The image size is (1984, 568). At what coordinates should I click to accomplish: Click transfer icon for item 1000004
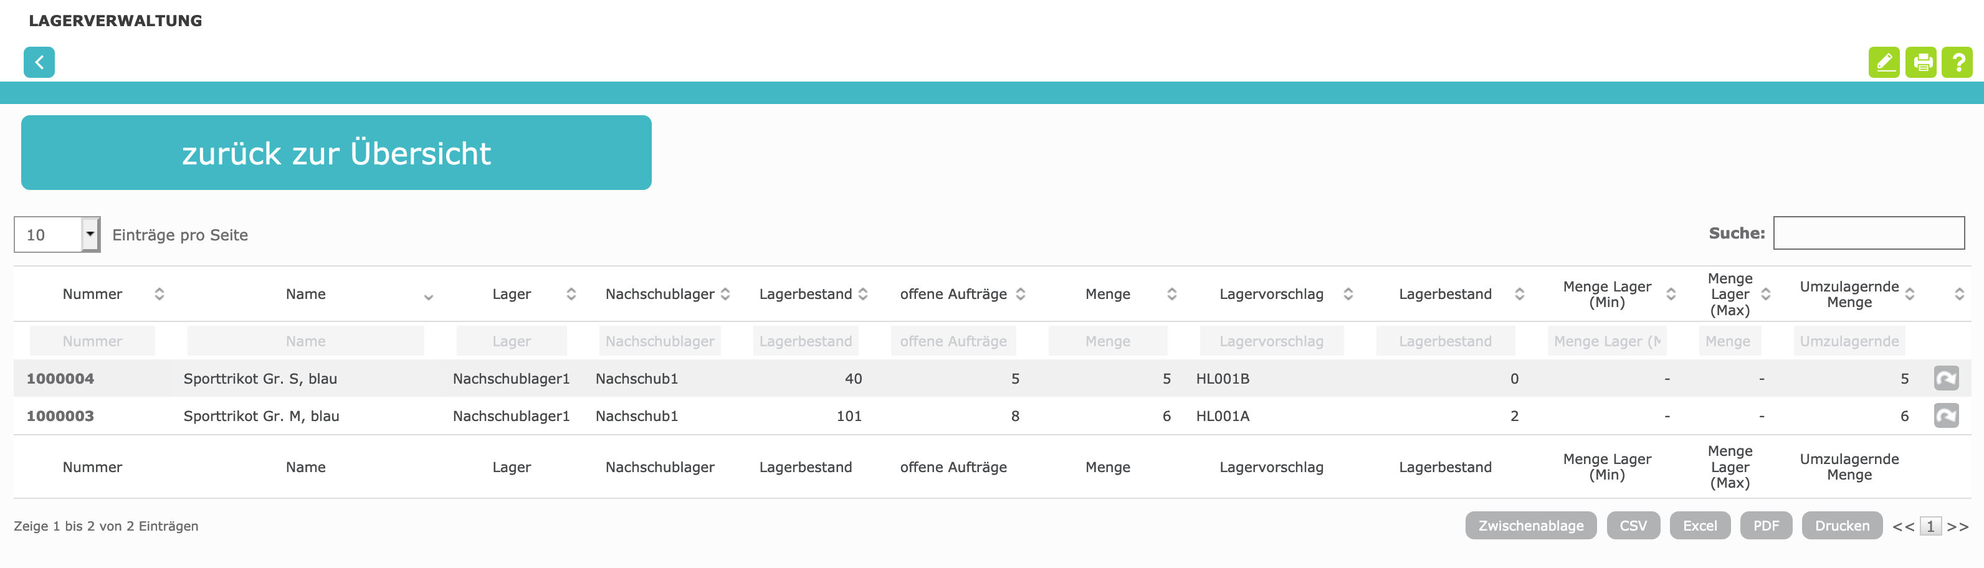coord(1945,378)
